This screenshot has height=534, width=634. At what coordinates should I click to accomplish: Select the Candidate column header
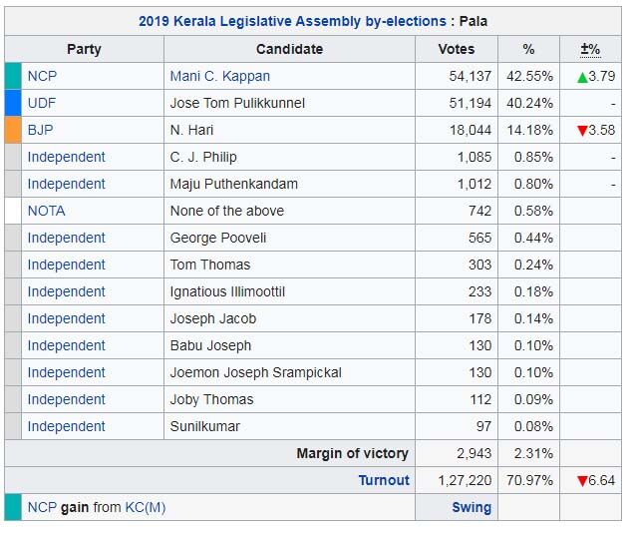click(289, 49)
